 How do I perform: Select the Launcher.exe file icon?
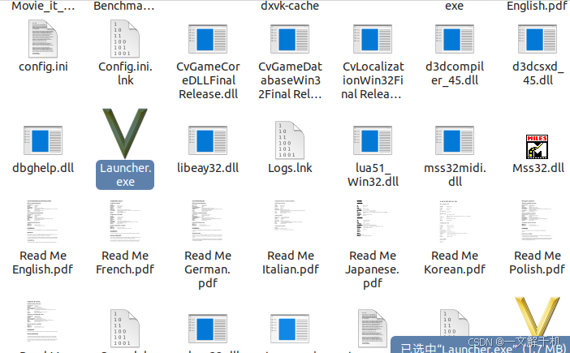tap(125, 134)
